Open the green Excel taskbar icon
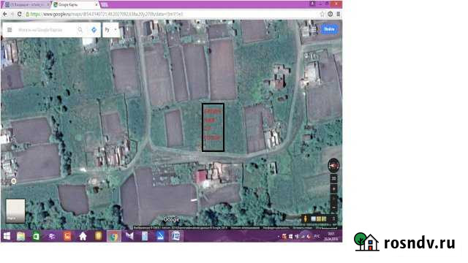 (x=36, y=237)
